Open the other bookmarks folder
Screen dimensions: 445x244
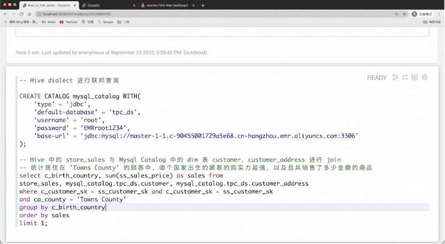pyautogui.click(x=432, y=22)
